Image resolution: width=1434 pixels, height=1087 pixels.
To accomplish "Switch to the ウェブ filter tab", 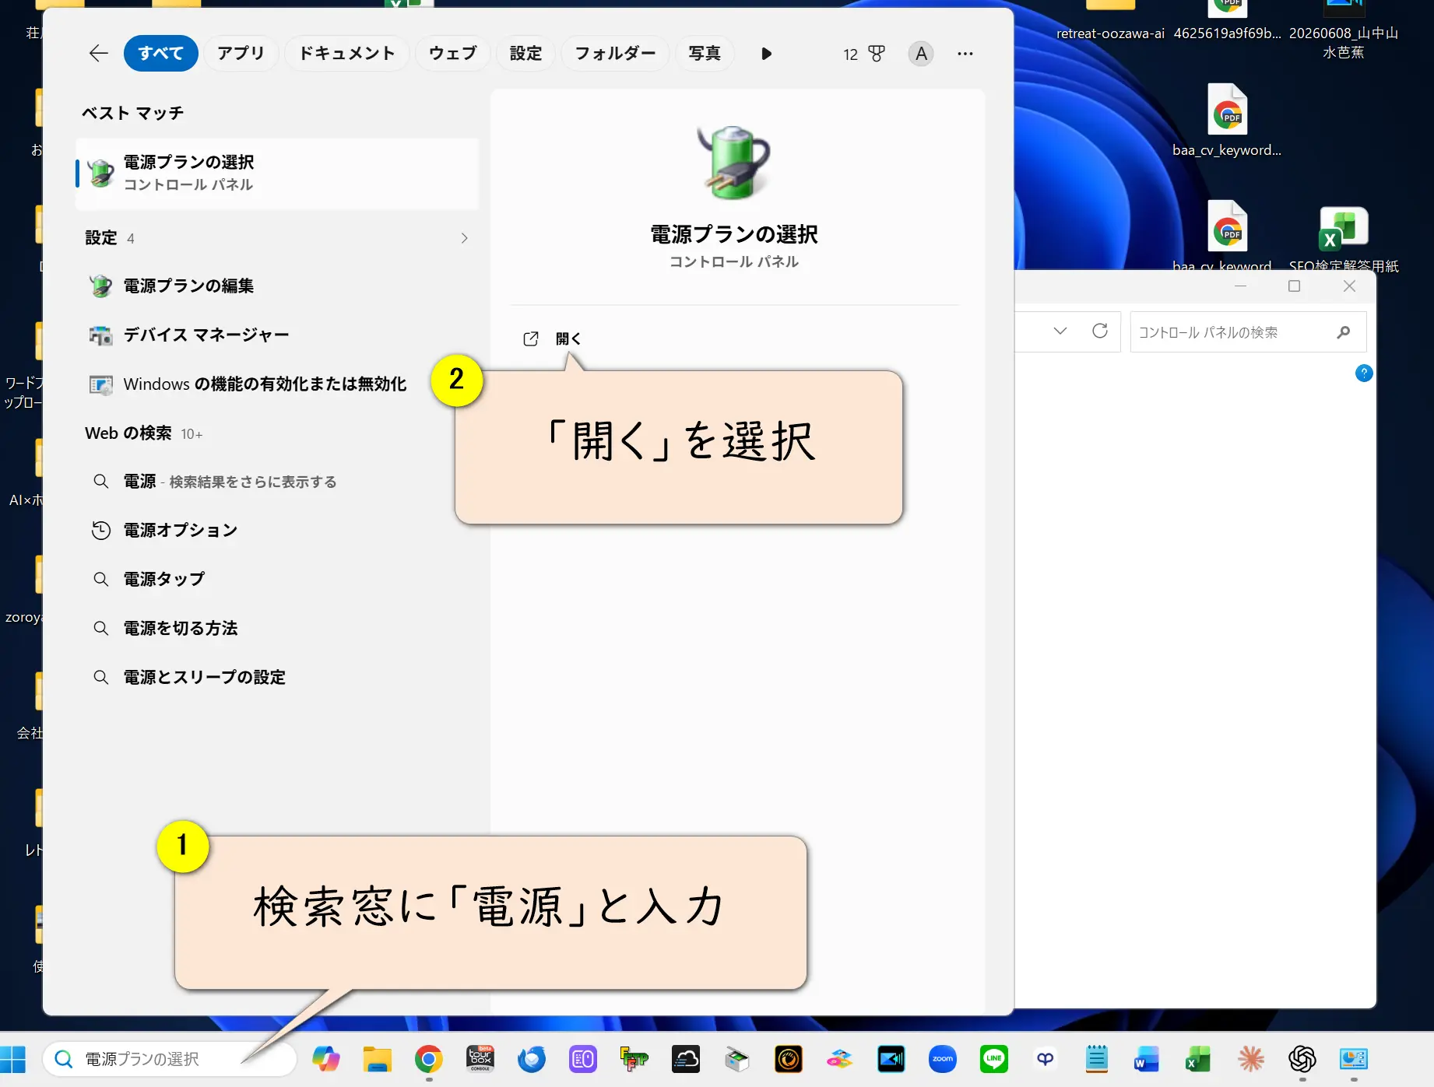I will pos(453,54).
